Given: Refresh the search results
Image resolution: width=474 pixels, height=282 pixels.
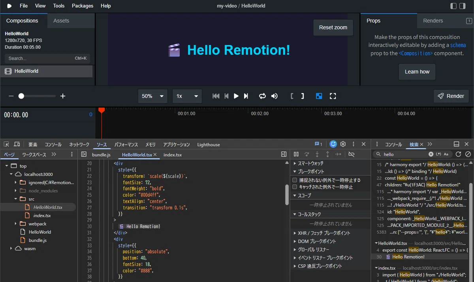Looking at the screenshot, I should (x=458, y=154).
